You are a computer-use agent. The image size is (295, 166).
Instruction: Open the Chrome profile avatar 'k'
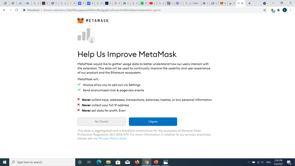click(x=285, y=10)
